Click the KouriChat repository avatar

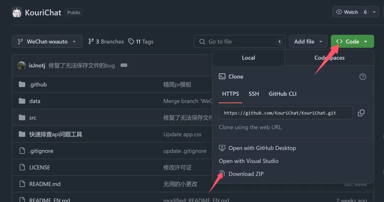coord(17,12)
